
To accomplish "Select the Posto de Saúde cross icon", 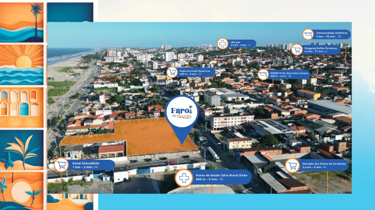I will click(184, 178).
